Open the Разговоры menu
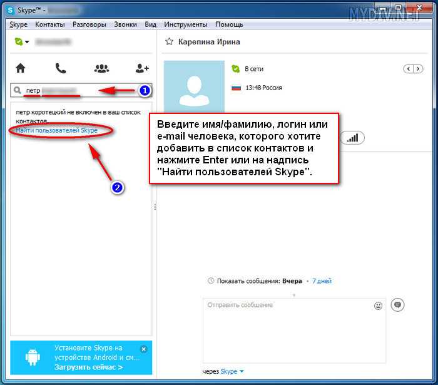The width and height of the screenshot is (438, 385). click(x=89, y=24)
